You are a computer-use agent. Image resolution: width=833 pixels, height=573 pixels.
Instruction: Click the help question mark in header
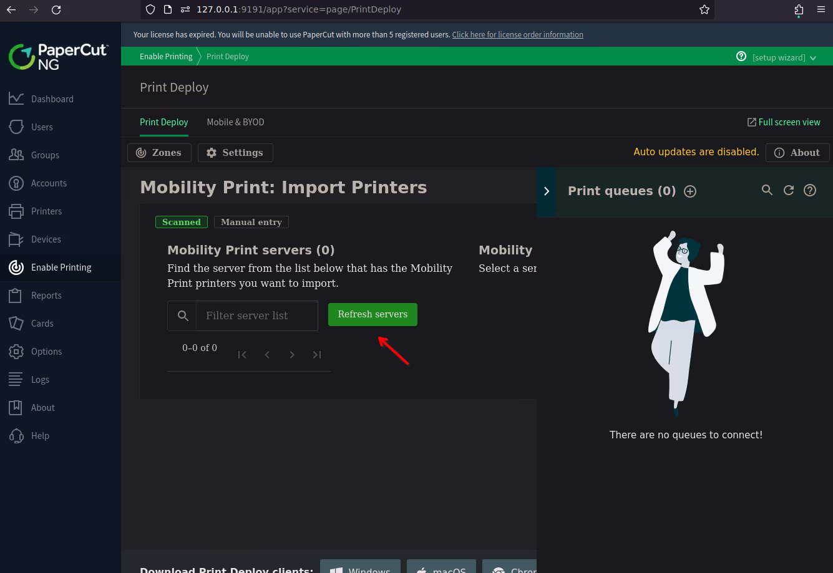[741, 56]
